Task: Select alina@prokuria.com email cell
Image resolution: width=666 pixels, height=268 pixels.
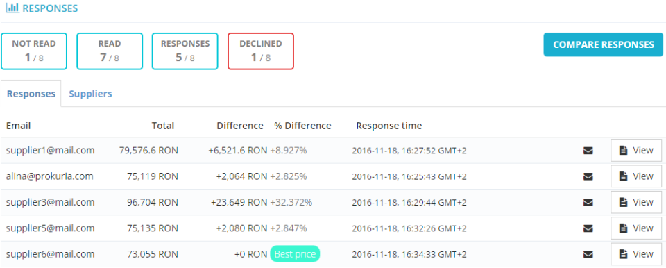Action: coord(49,176)
